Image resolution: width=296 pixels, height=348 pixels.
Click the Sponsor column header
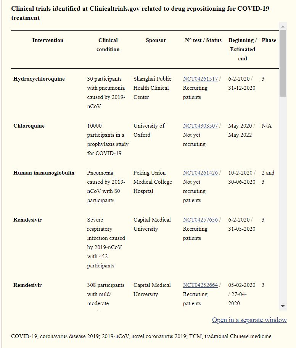[156, 40]
